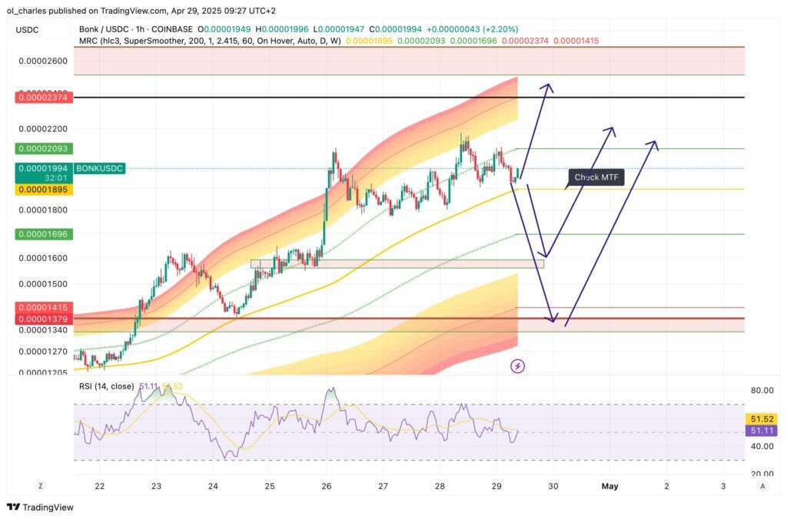This screenshot has height=519, width=787.
Task: Click the Z timezone button
Action: tap(39, 486)
